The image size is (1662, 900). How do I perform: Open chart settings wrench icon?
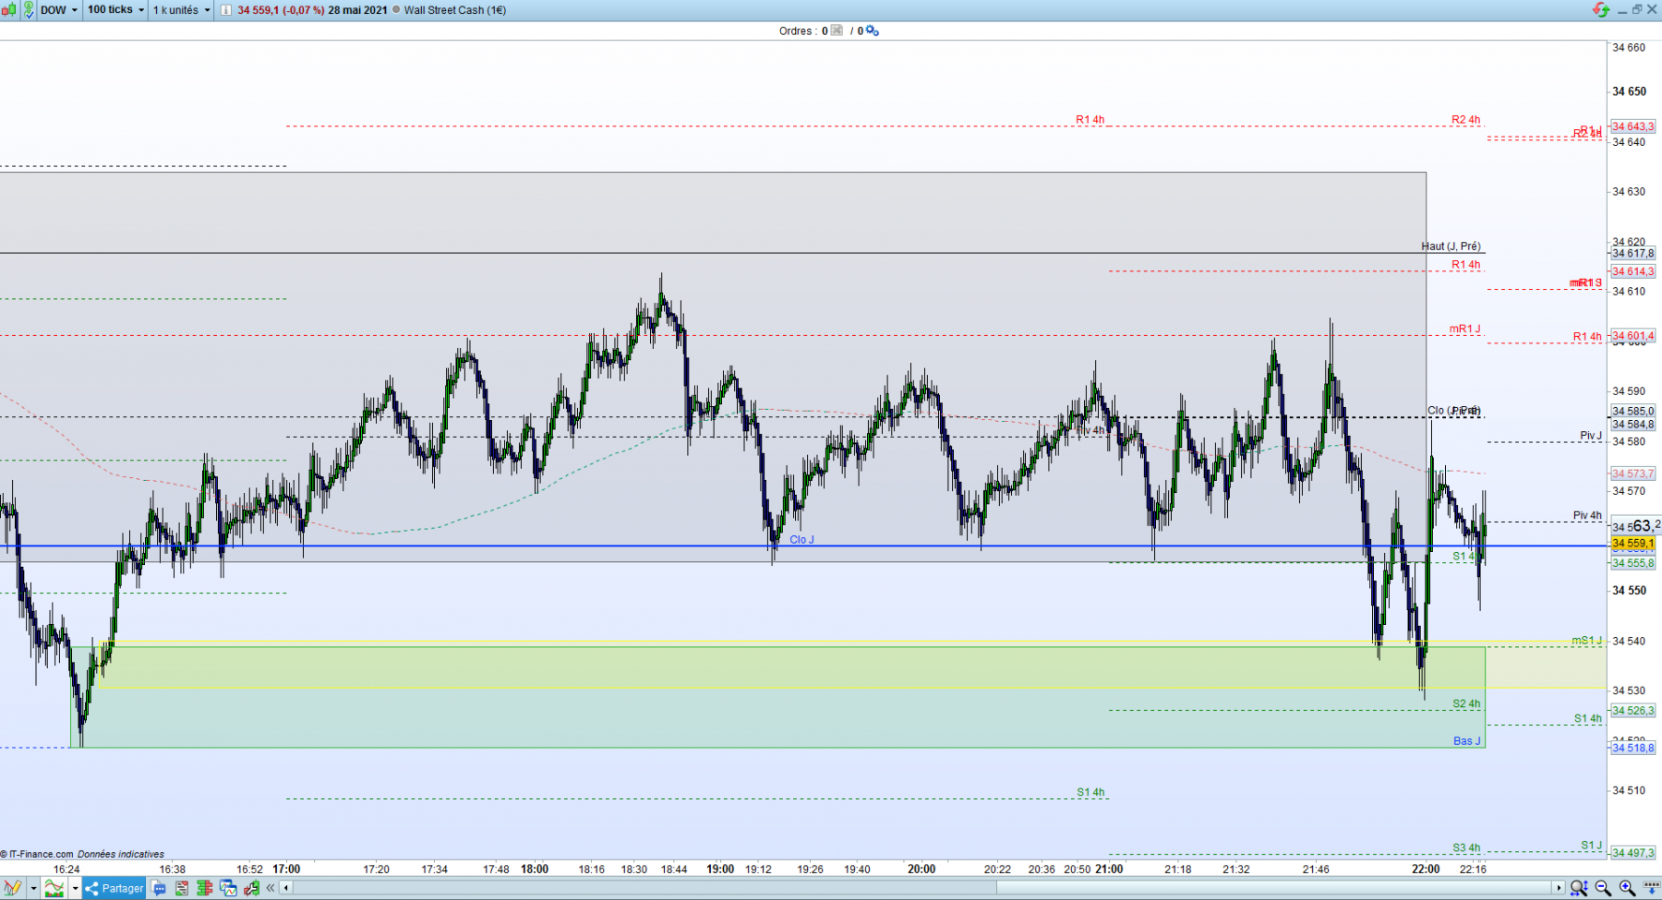tap(251, 888)
